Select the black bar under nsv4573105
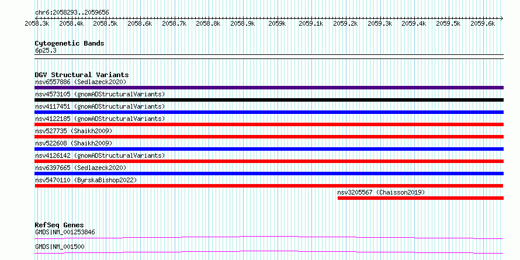Screen dimensions: 520x260 (x=269, y=100)
